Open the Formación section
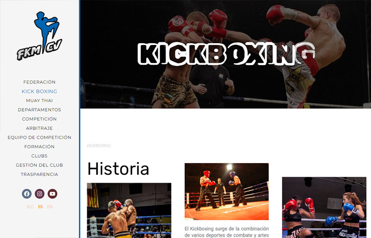Screen dimensions: 371x238 39,147
